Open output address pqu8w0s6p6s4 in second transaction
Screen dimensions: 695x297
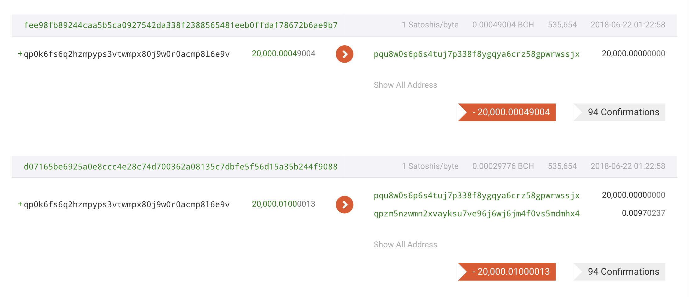pyautogui.click(x=477, y=196)
